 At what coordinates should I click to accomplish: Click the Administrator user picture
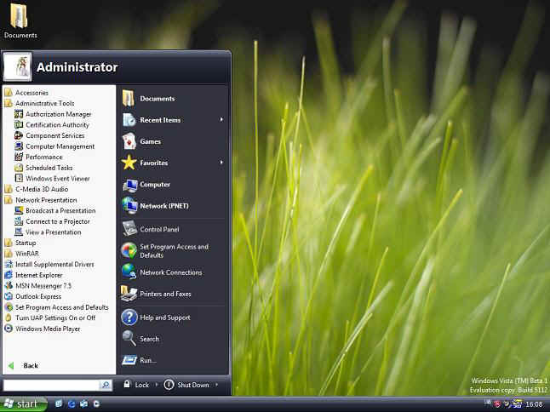(x=18, y=66)
